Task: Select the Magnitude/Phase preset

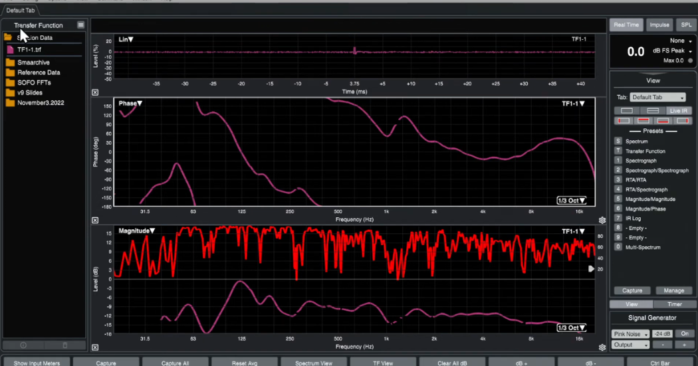Action: pyautogui.click(x=645, y=209)
